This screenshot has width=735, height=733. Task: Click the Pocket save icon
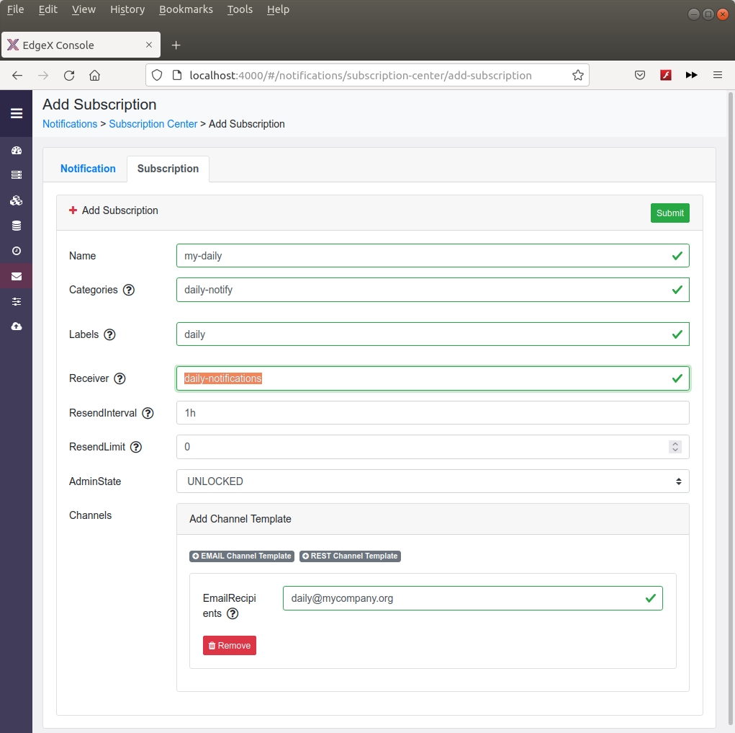(640, 75)
